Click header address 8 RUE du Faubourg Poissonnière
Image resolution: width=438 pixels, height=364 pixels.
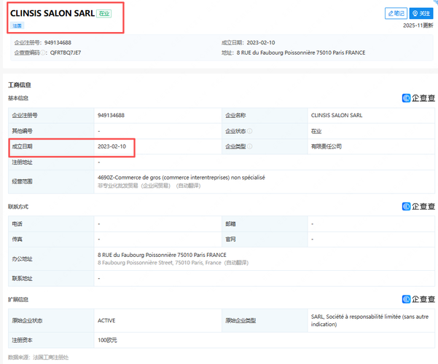click(x=301, y=52)
